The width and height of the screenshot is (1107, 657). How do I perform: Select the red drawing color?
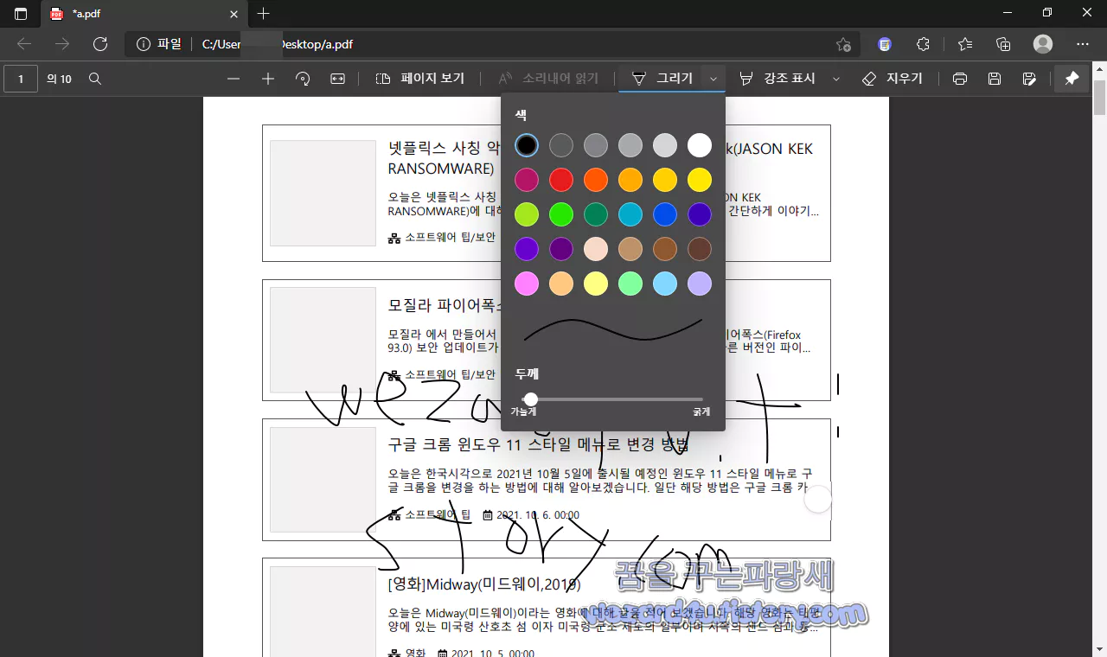[560, 179]
